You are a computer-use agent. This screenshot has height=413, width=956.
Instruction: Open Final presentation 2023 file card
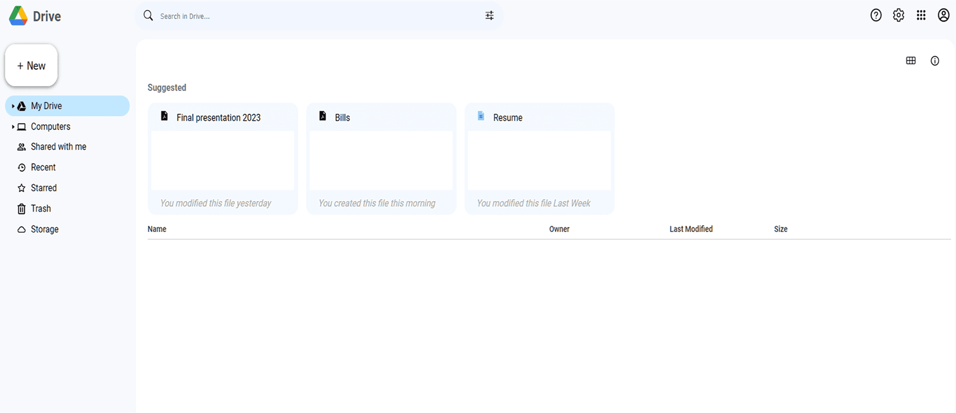point(222,158)
